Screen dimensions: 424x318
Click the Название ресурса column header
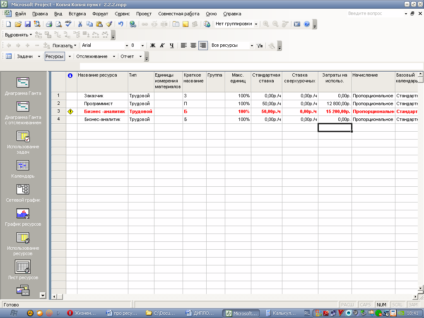click(x=103, y=82)
